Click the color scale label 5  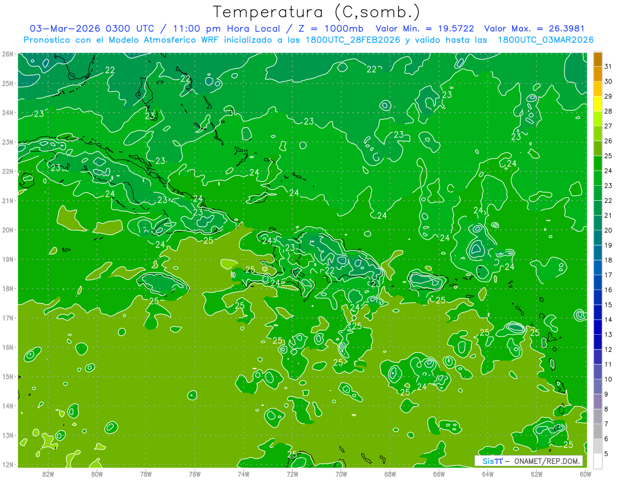point(606,453)
